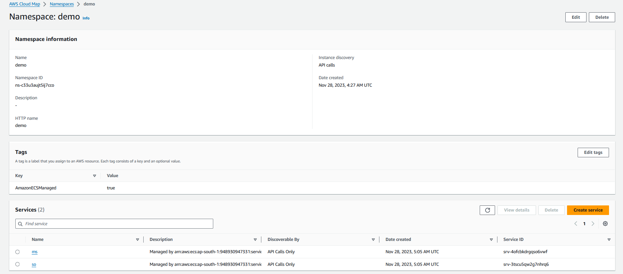
Task: Go to Namespaces breadcrumb
Action: [x=62, y=4]
